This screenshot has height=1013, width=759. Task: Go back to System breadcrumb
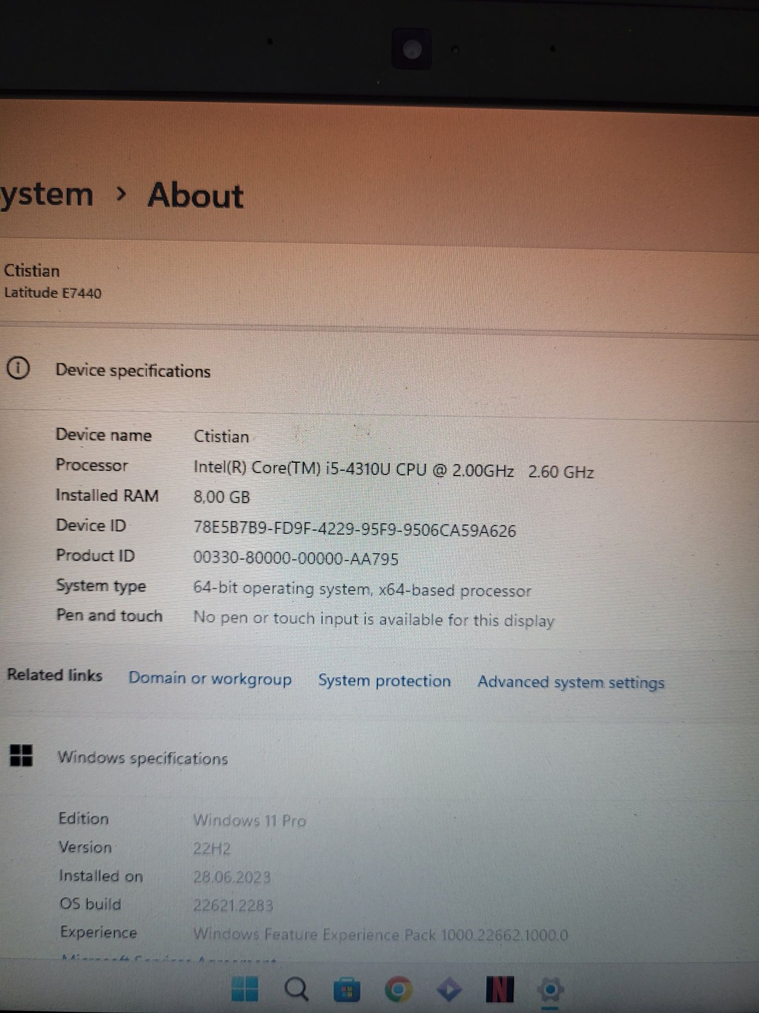[47, 196]
